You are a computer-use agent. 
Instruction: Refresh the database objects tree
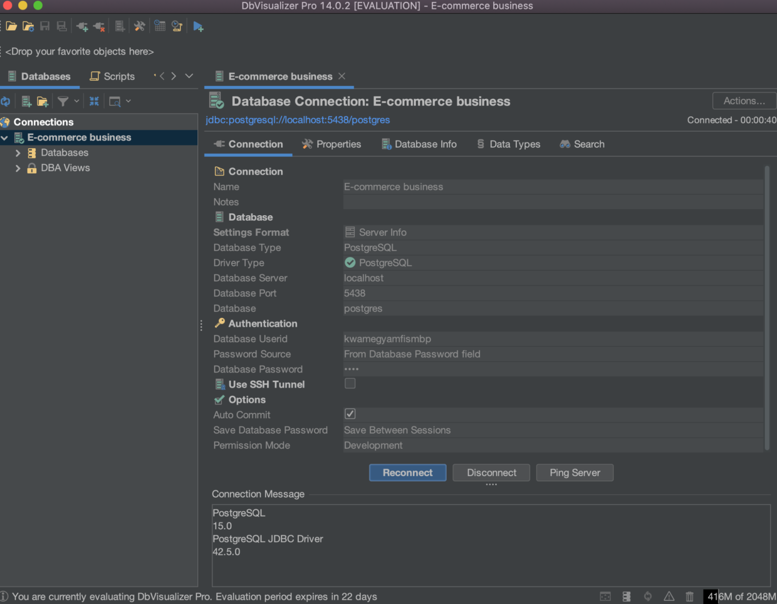[x=6, y=101]
